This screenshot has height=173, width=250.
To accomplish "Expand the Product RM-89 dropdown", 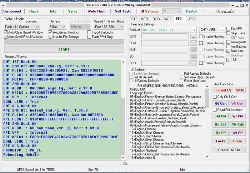I will (x=169, y=30).
